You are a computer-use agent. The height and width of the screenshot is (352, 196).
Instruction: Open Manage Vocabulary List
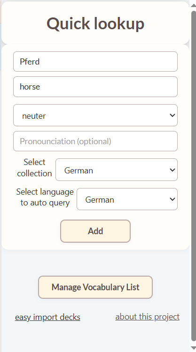click(x=95, y=287)
